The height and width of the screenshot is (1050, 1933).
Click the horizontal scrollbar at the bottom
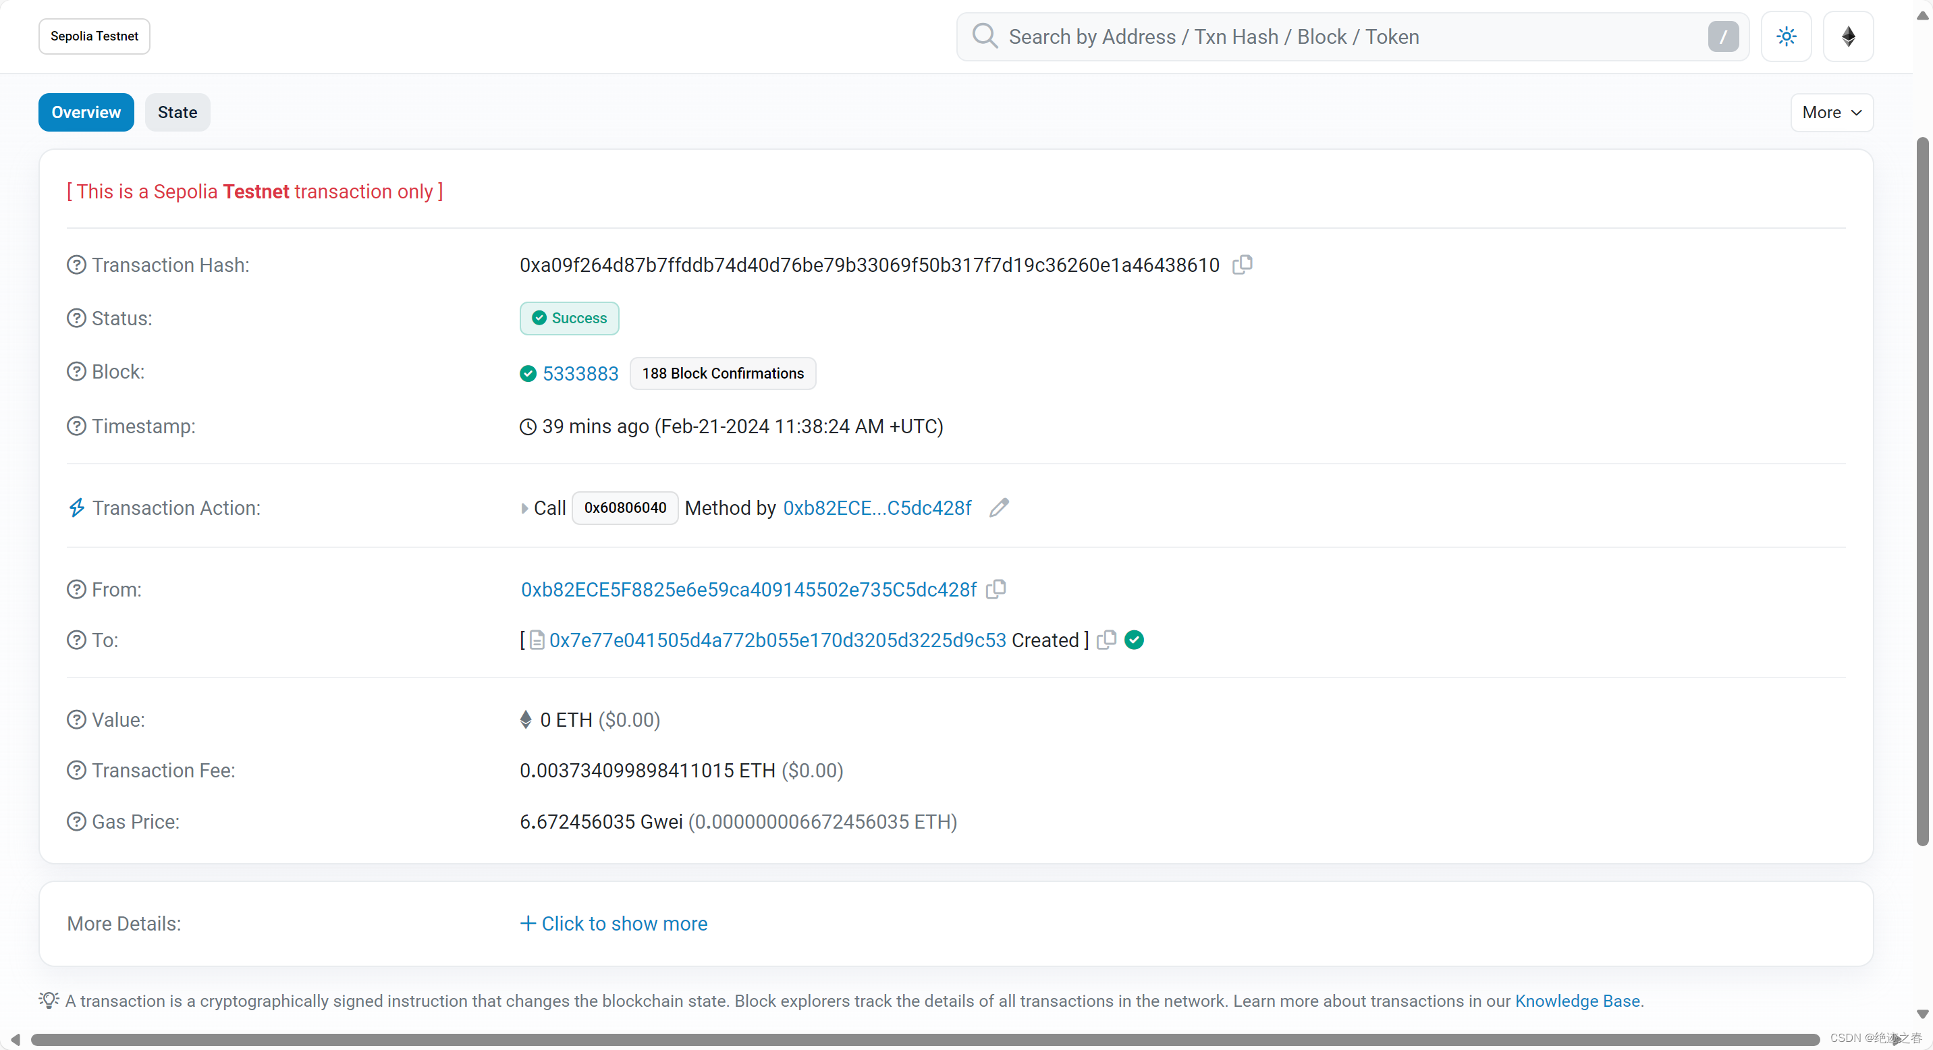923,1039
